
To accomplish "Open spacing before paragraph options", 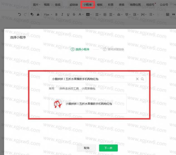I will 119,14.
